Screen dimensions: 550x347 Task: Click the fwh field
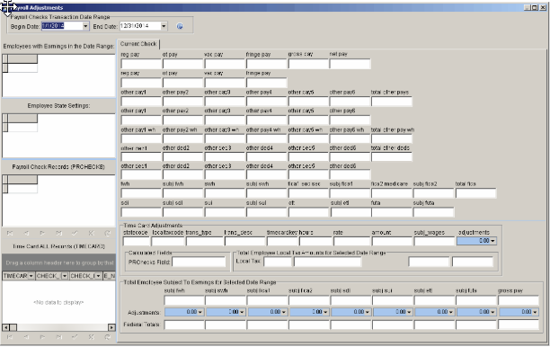click(x=141, y=193)
